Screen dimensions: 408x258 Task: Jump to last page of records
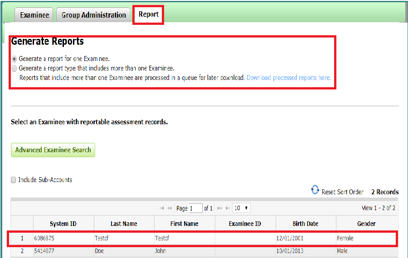[x=227, y=208]
